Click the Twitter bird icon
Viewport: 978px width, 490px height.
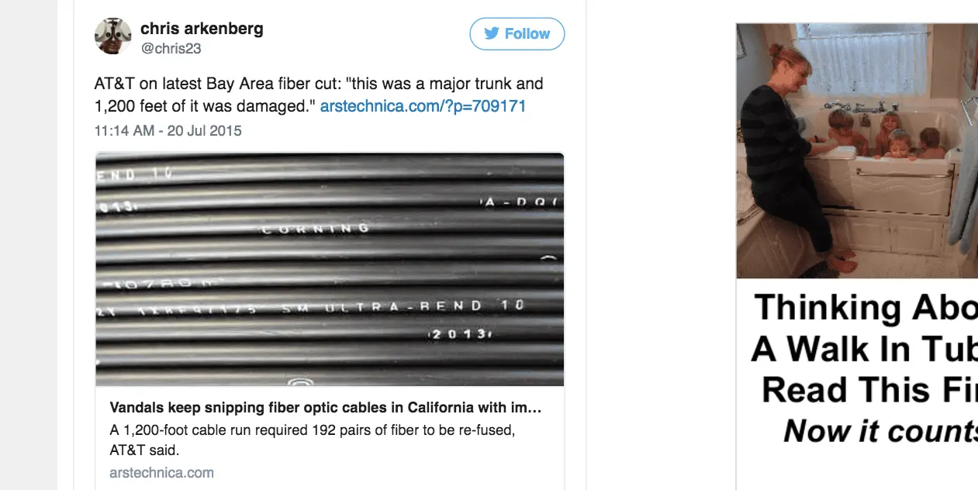pyautogui.click(x=492, y=34)
